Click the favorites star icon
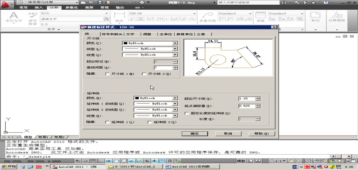 [314, 3]
